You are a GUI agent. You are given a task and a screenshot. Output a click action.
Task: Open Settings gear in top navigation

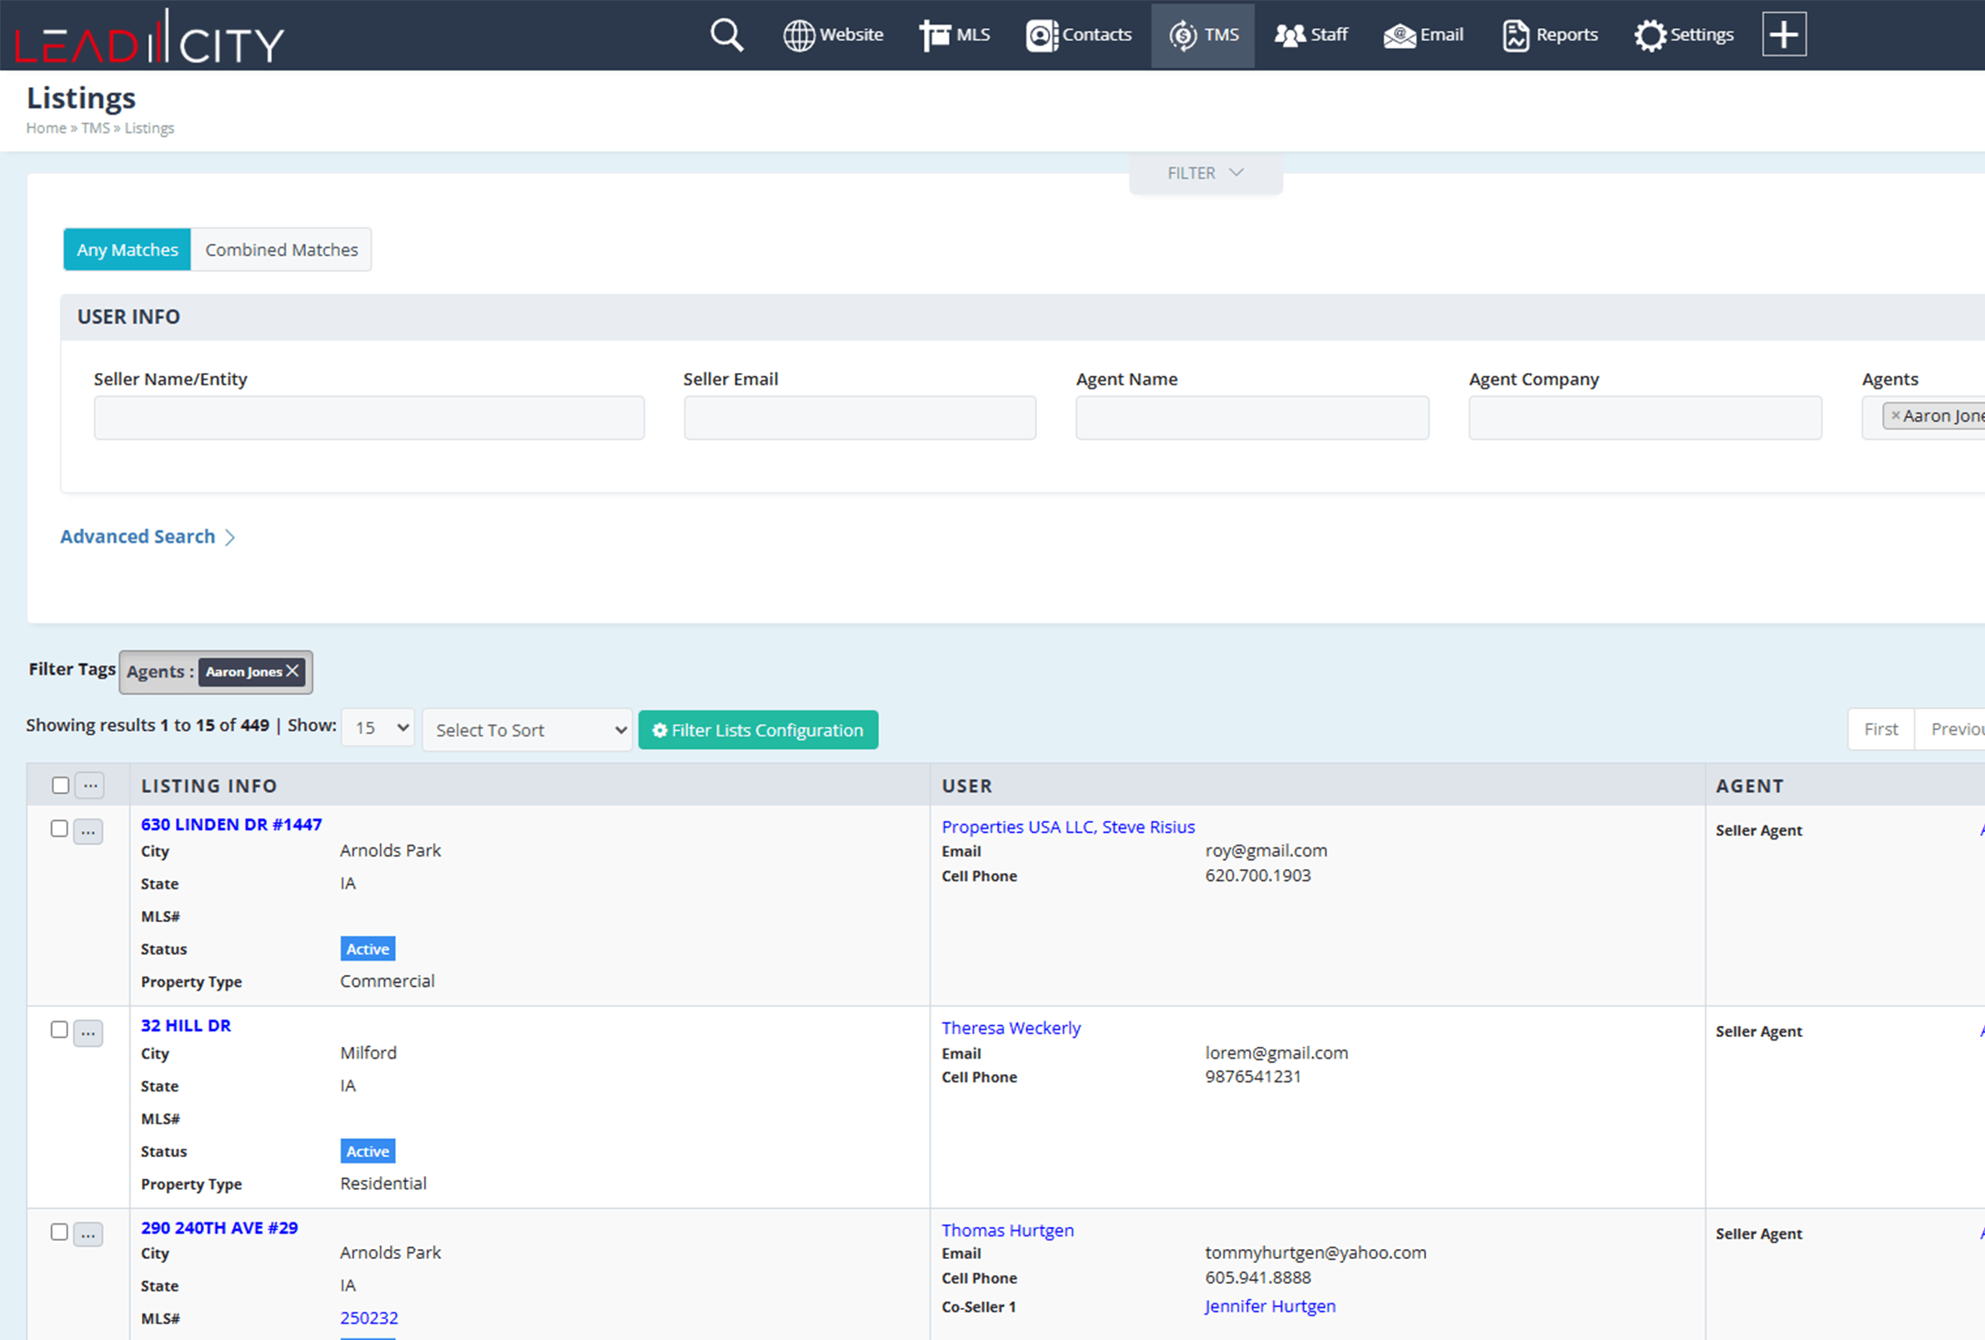1649,35
